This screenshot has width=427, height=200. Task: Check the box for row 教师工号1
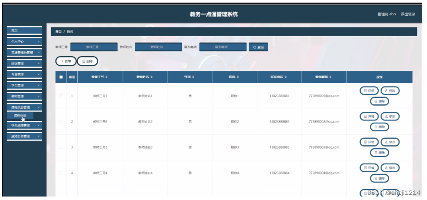[x=61, y=96]
